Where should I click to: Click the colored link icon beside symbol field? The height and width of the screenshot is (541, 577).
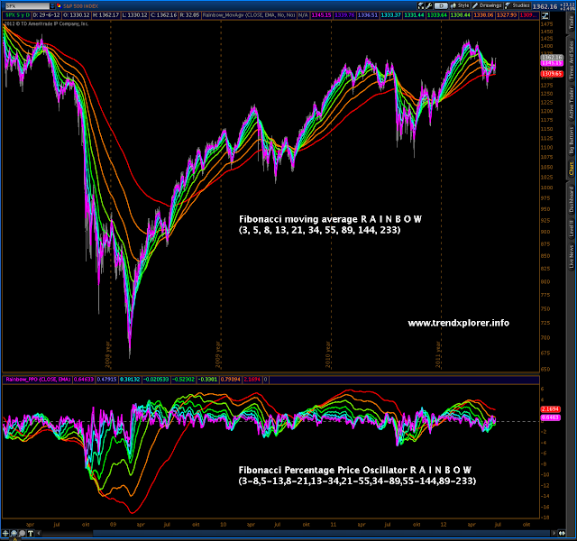point(59,6)
